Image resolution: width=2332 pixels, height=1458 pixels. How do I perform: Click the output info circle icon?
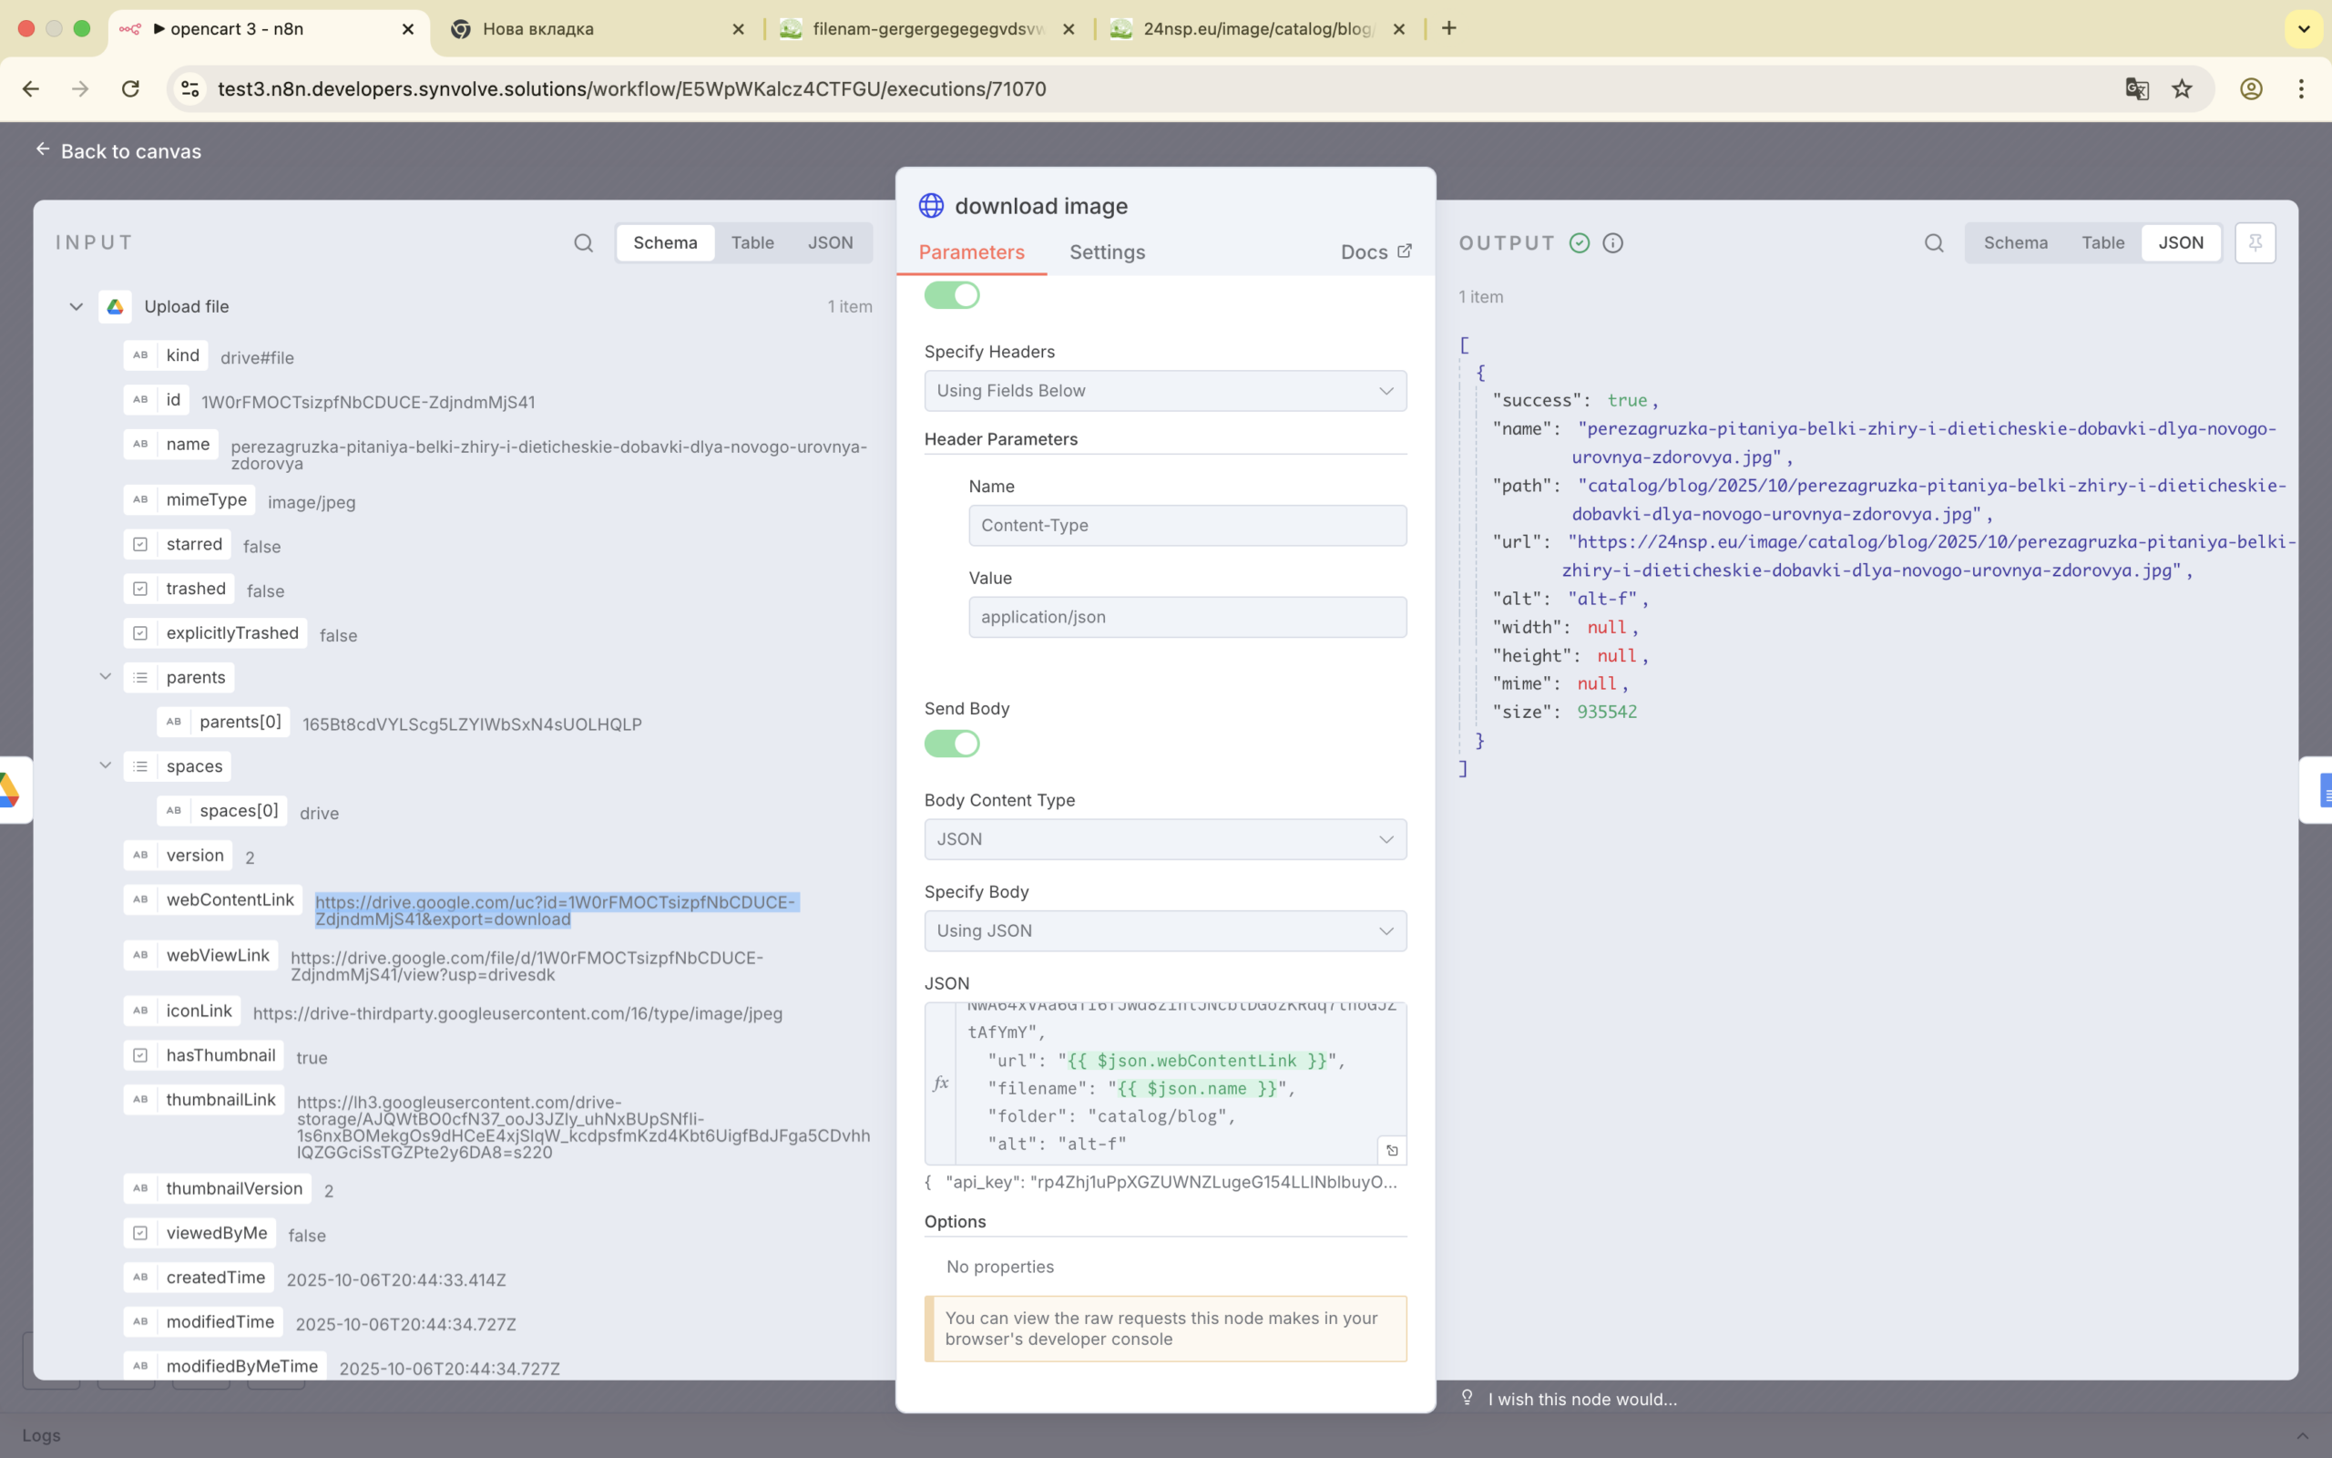pos(1613,243)
